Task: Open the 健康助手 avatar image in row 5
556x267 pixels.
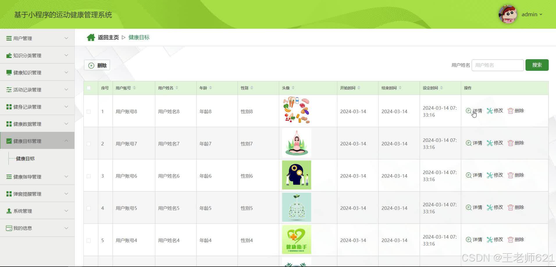Action: click(297, 240)
